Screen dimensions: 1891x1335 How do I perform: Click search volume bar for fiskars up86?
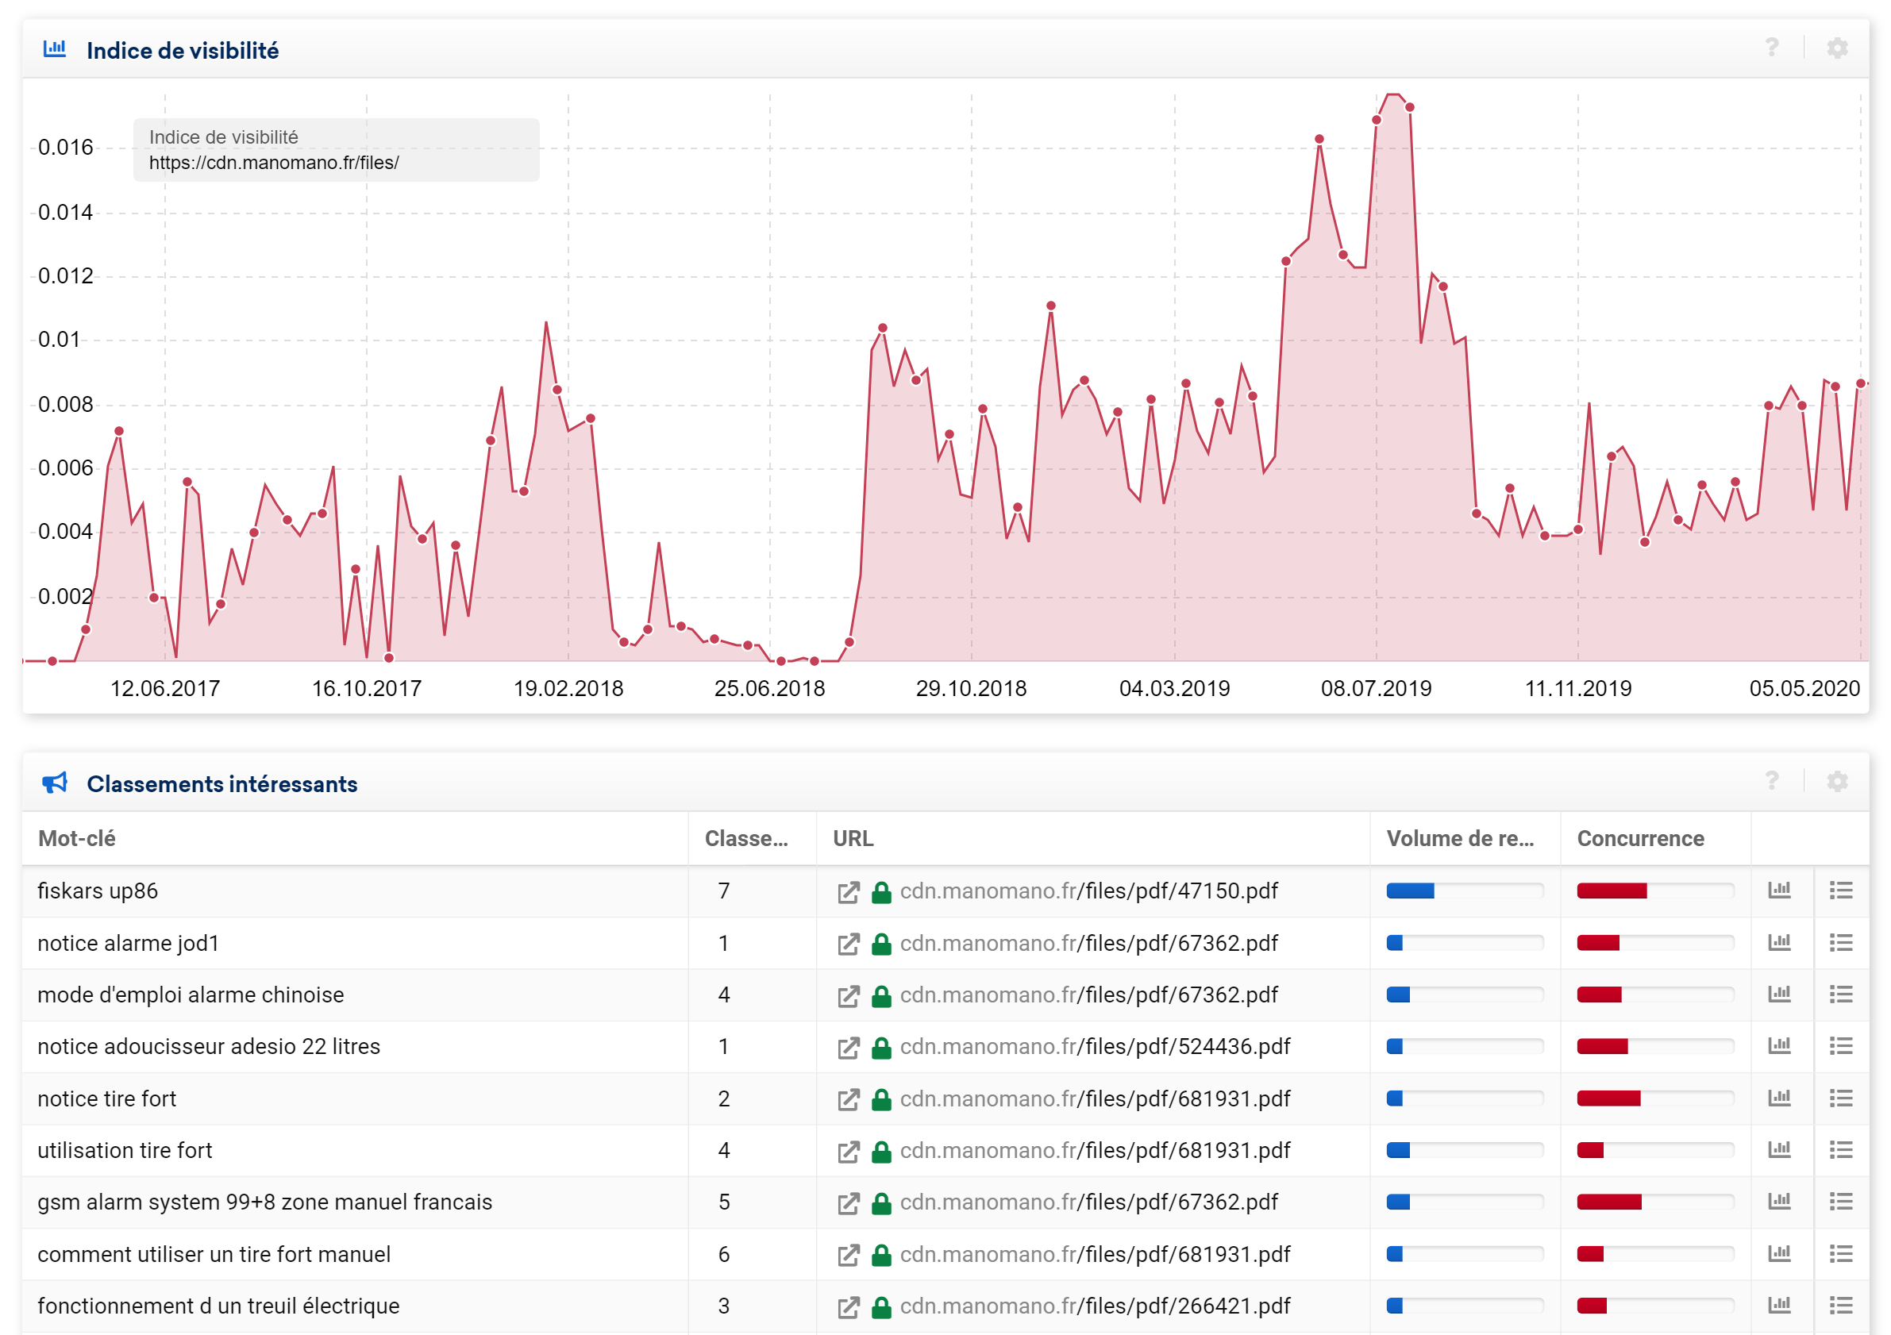click(x=1465, y=891)
